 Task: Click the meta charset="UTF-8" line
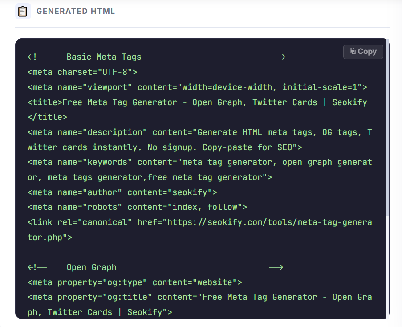pyautogui.click(x=82, y=72)
